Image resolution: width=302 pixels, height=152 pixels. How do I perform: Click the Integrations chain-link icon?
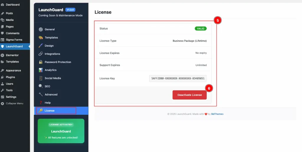41,54
